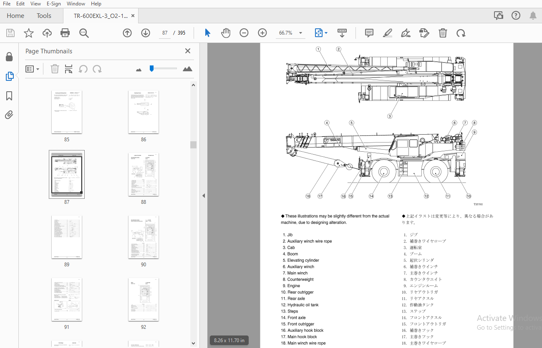Screen dimensions: 542x348
Task: Open the View menu
Action: (x=35, y=4)
